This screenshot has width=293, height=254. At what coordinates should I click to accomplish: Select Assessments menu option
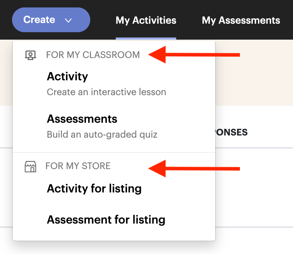tap(82, 119)
